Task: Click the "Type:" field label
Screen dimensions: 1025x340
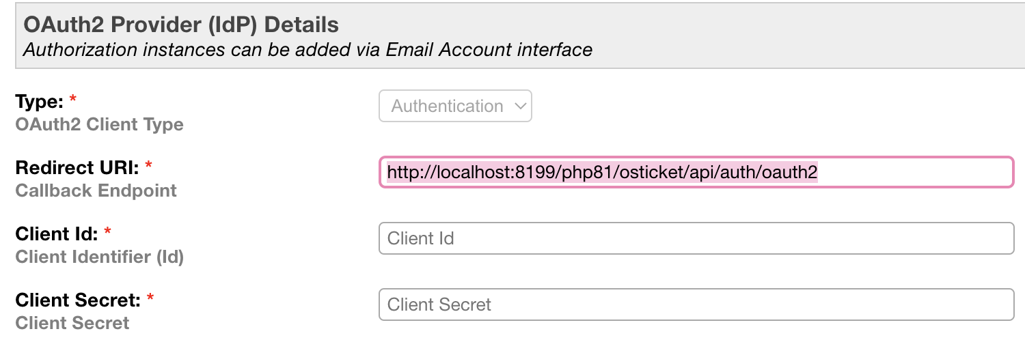Action: (x=40, y=102)
